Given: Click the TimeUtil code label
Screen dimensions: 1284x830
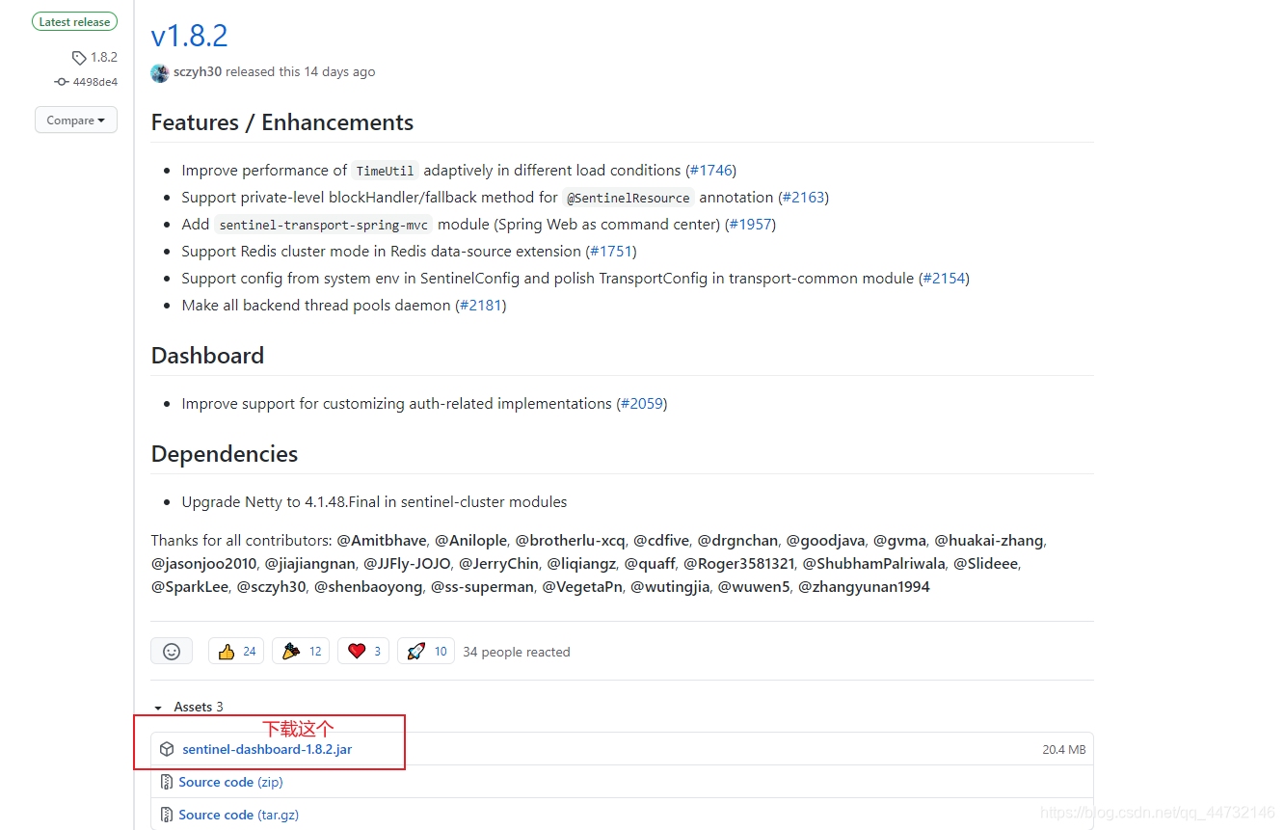Looking at the screenshot, I should [x=385, y=171].
